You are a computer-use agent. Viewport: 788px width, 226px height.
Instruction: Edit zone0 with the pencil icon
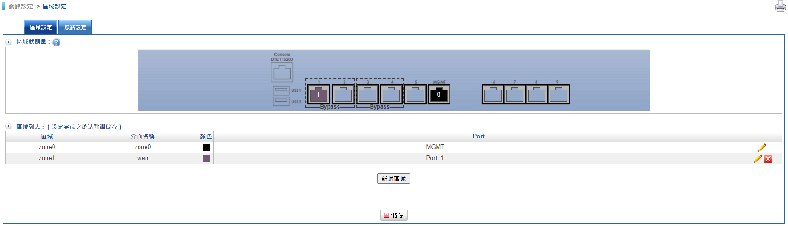pos(762,148)
